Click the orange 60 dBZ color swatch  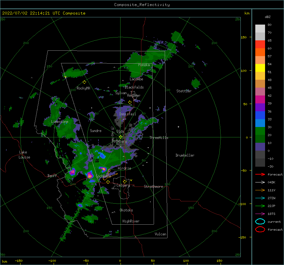coord(260,52)
